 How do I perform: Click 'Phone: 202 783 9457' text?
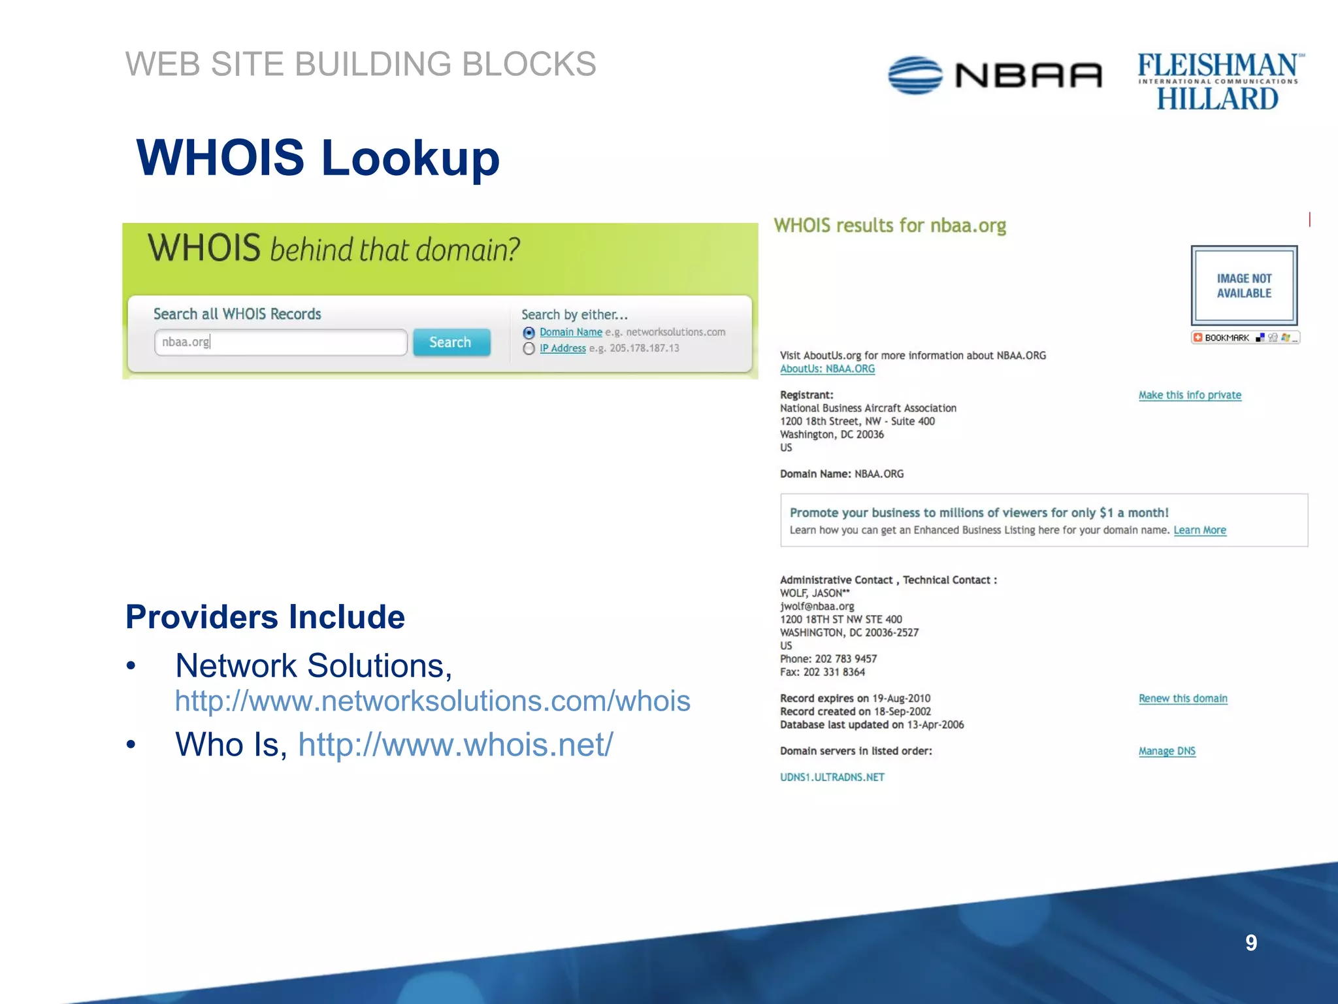[x=828, y=659]
